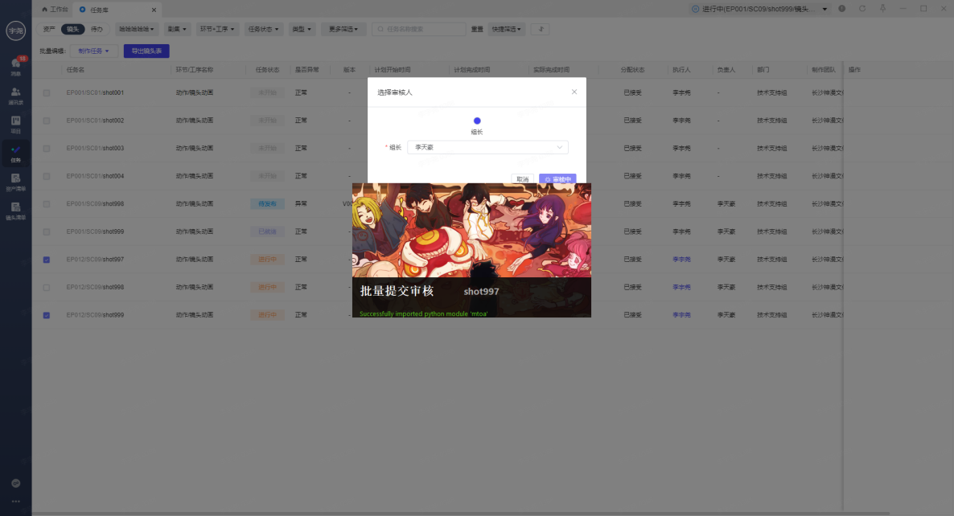
Task: Expand the 组长 reviewer dropdown
Action: [487, 147]
